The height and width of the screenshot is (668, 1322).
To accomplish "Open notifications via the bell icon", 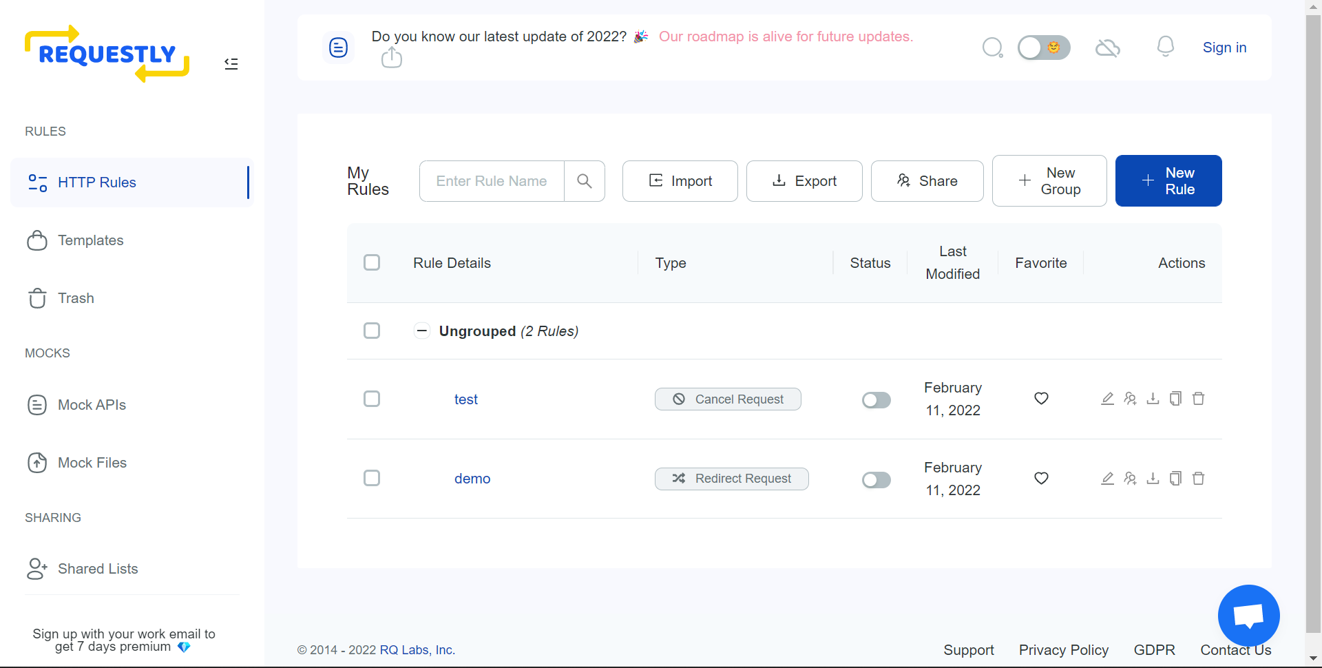I will (1165, 47).
